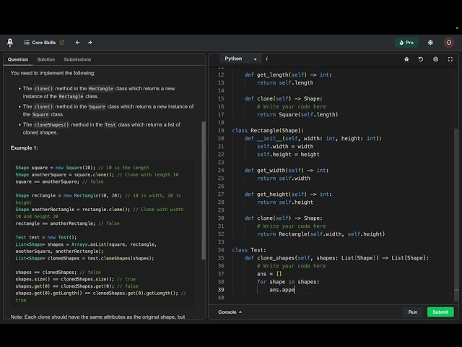Switch to the Solution tab

tap(45, 59)
